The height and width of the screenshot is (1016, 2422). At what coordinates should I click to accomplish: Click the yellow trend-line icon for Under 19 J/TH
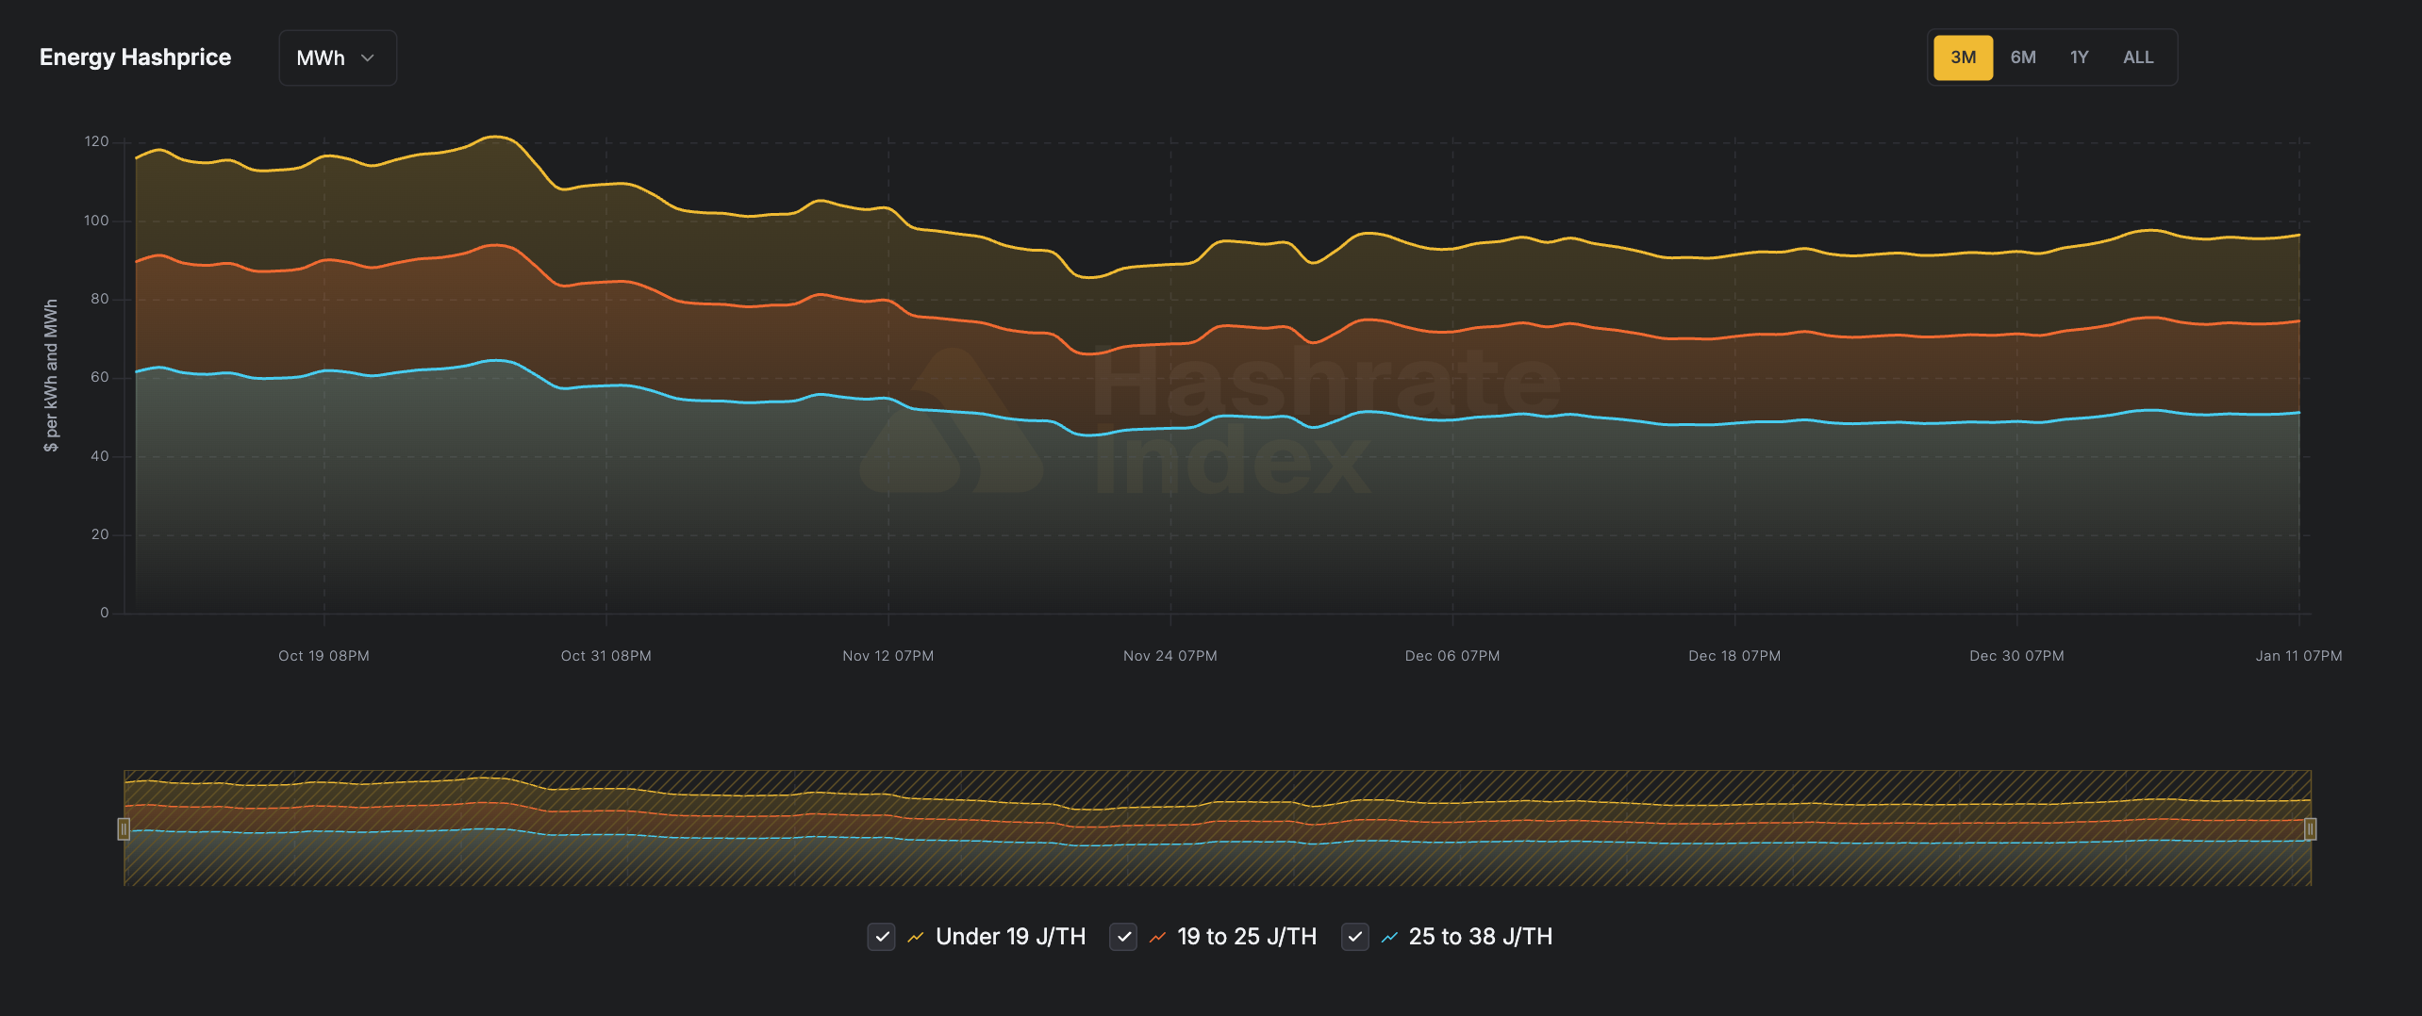[915, 937]
